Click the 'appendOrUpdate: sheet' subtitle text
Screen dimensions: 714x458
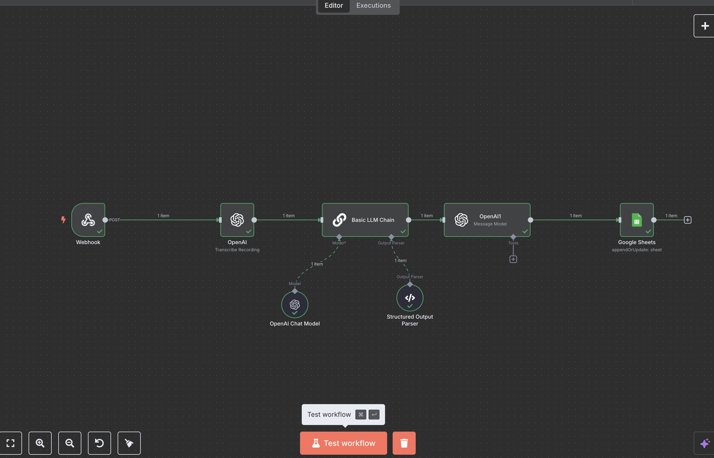637,250
